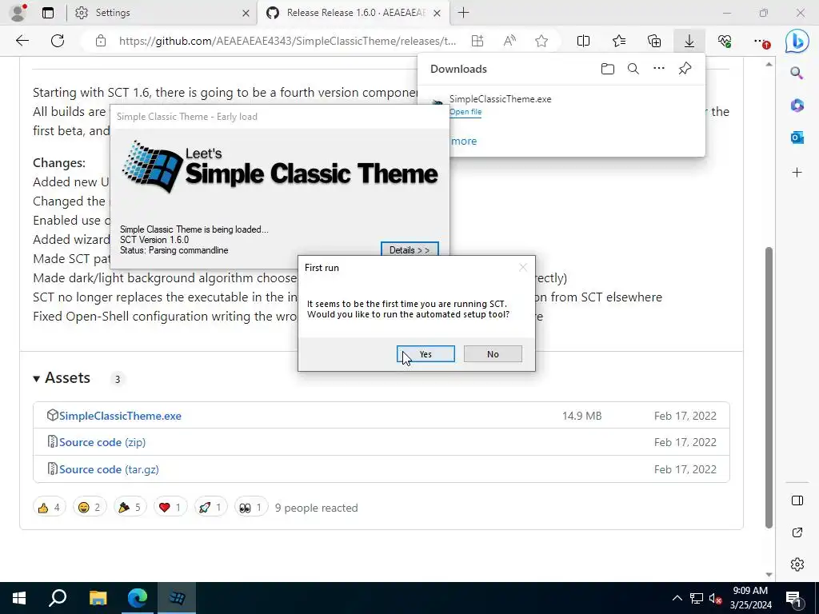The width and height of the screenshot is (819, 614).
Task: Click Yes to run the setup tool
Action: pos(425,354)
